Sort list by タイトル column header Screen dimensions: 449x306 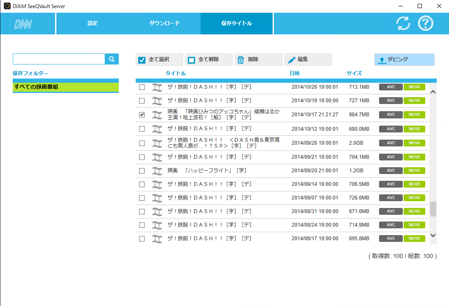(x=176, y=73)
